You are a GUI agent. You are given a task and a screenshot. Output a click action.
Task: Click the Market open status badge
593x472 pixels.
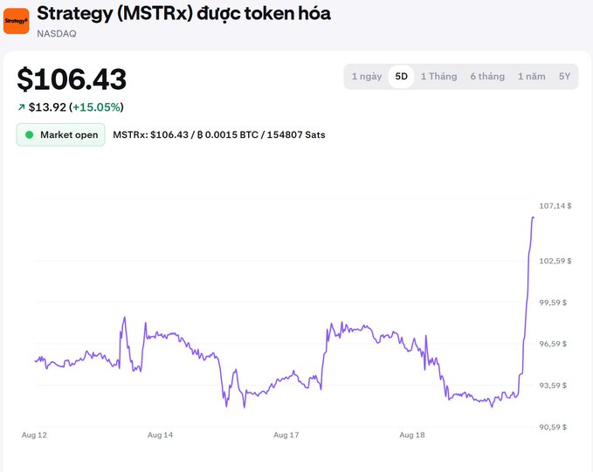point(60,134)
